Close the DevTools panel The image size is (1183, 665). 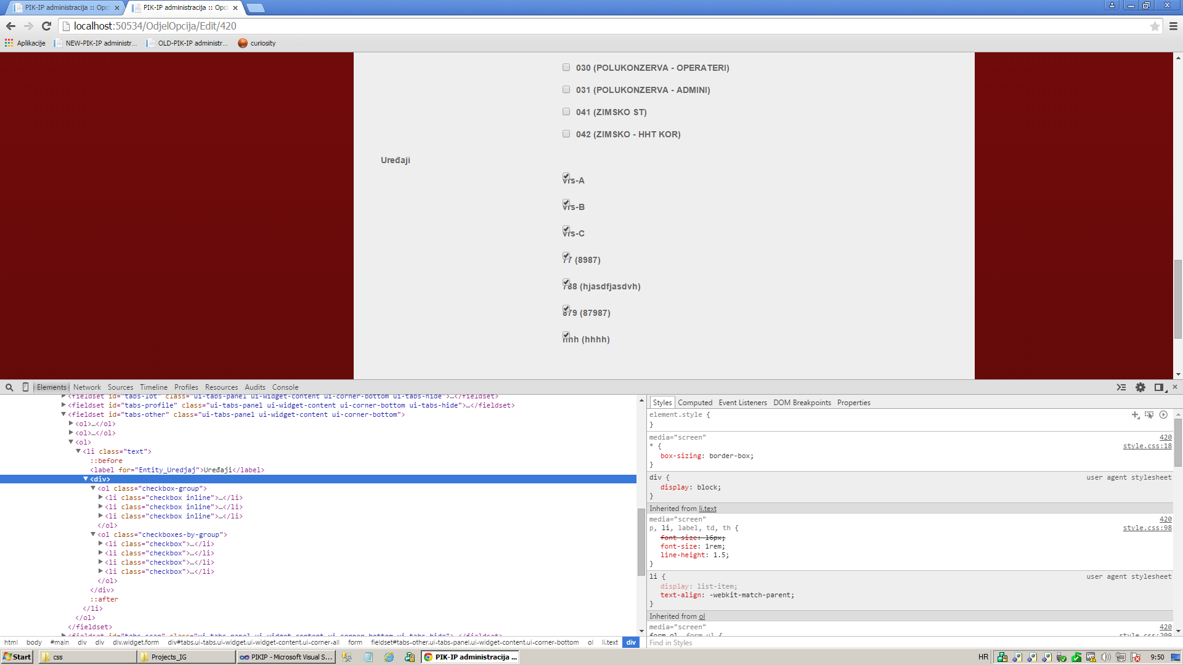tap(1175, 387)
